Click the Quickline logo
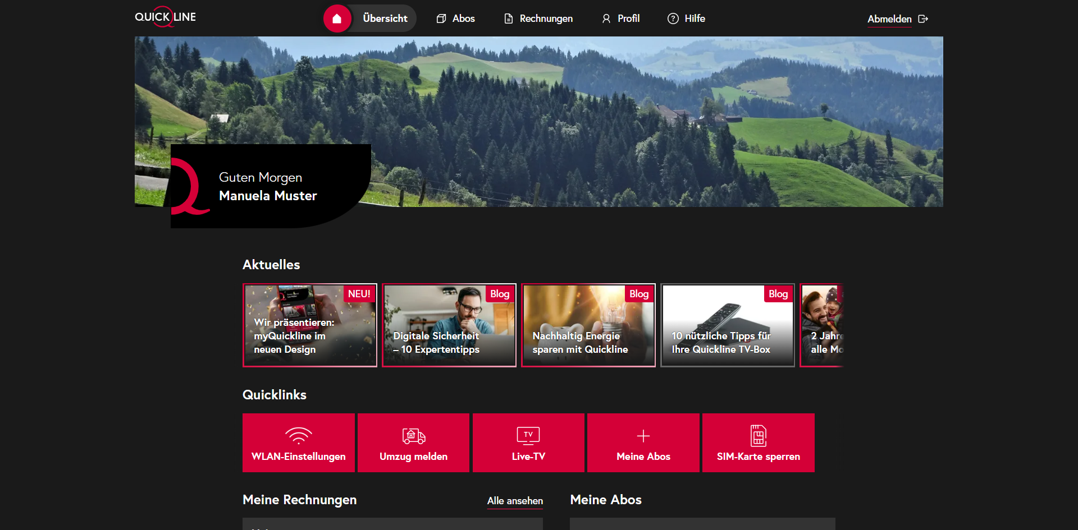Viewport: 1078px width, 530px height. coord(165,17)
